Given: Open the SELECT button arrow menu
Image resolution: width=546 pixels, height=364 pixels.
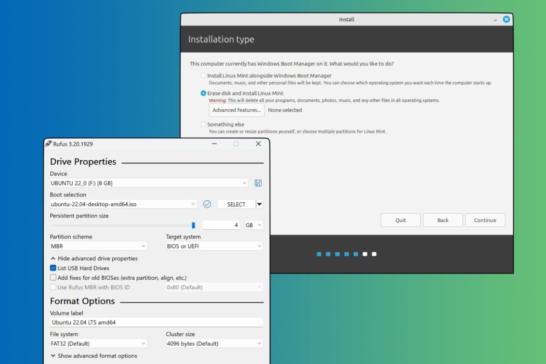Looking at the screenshot, I should pyautogui.click(x=259, y=204).
